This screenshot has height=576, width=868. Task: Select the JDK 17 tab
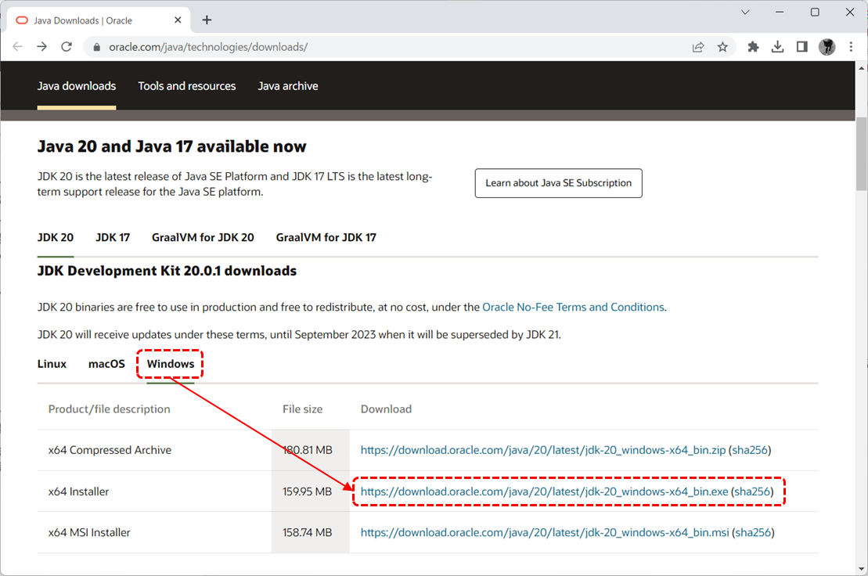coord(113,237)
